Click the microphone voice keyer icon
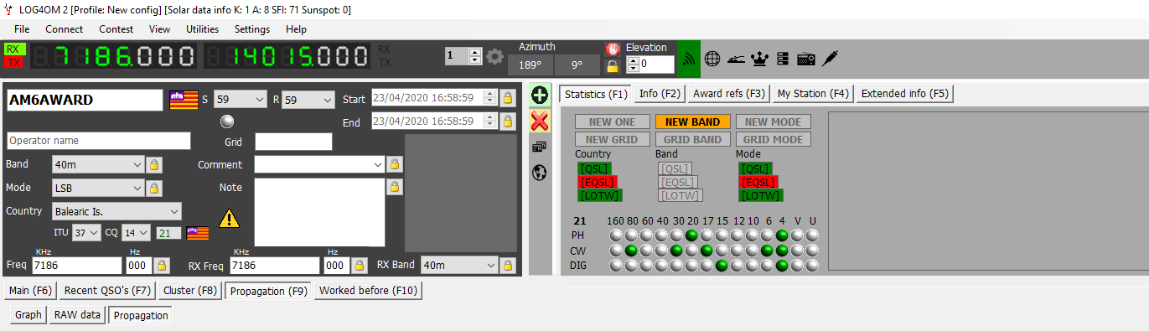Screen dimensions: 1149x331 (830, 59)
